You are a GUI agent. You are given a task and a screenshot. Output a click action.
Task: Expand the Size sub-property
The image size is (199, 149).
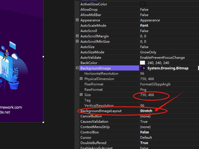pos(81,95)
